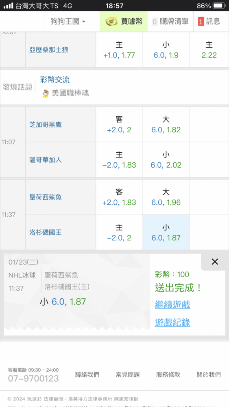Open the 遊戲紀錄 link
The image size is (229, 407).
point(172,322)
